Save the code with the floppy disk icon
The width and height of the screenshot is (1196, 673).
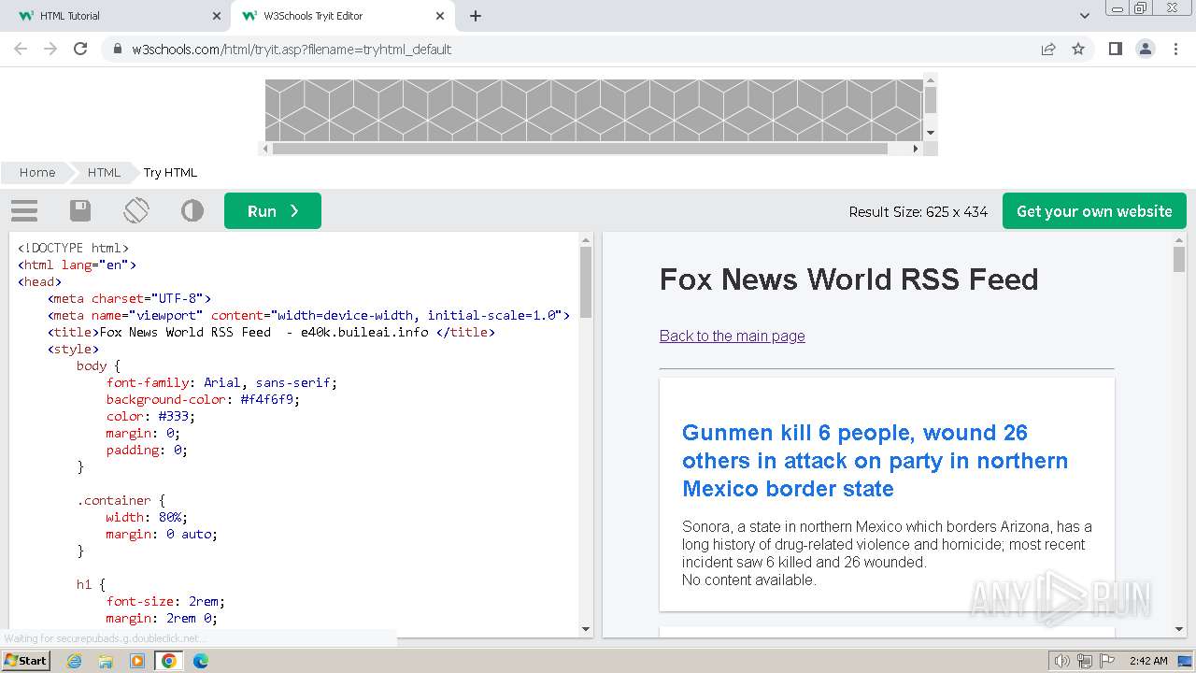click(x=80, y=210)
